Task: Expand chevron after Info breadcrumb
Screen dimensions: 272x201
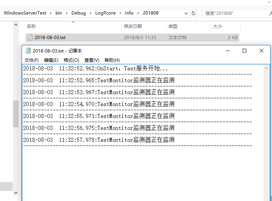Action: tap(138, 13)
